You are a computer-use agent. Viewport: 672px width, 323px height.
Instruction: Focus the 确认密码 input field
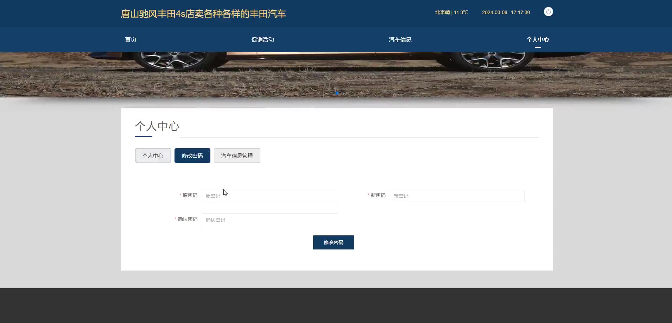pos(270,220)
